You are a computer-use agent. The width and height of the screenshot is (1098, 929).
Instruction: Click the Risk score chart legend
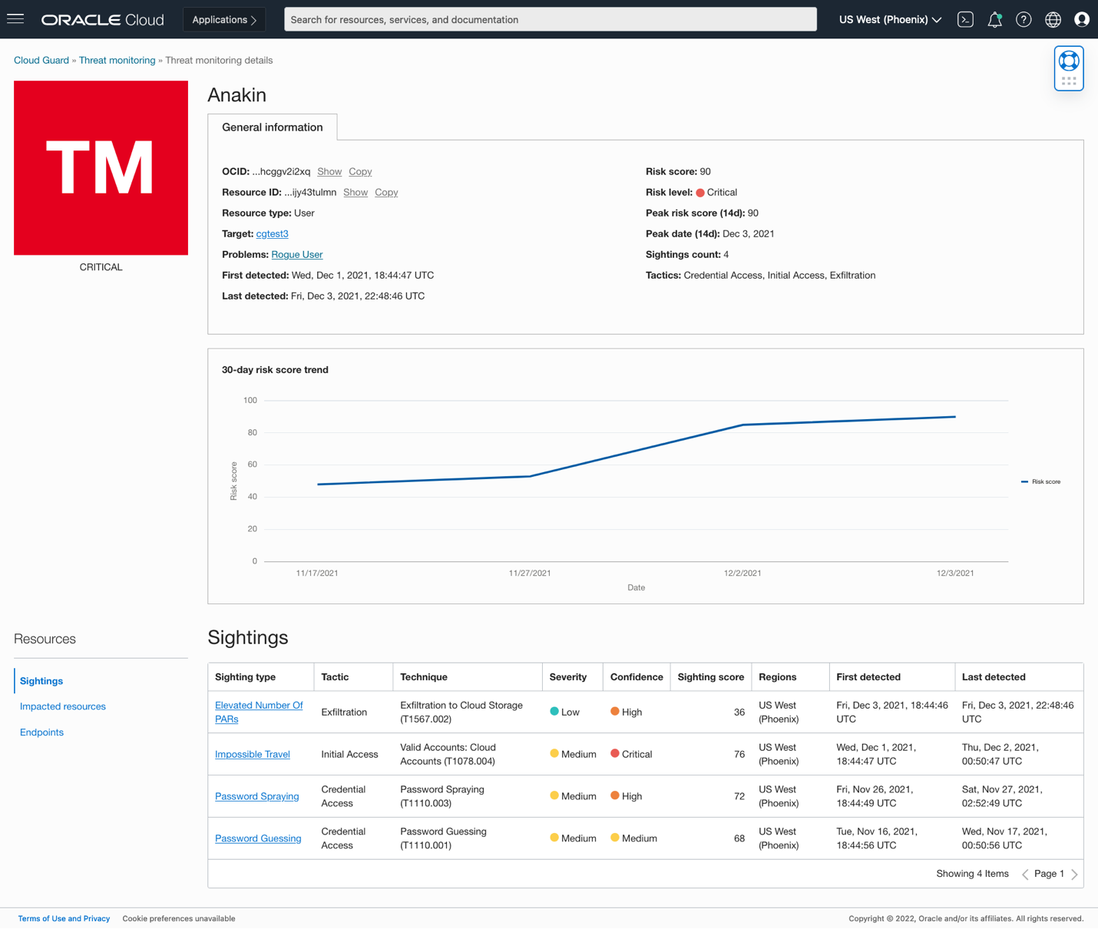click(x=1041, y=482)
